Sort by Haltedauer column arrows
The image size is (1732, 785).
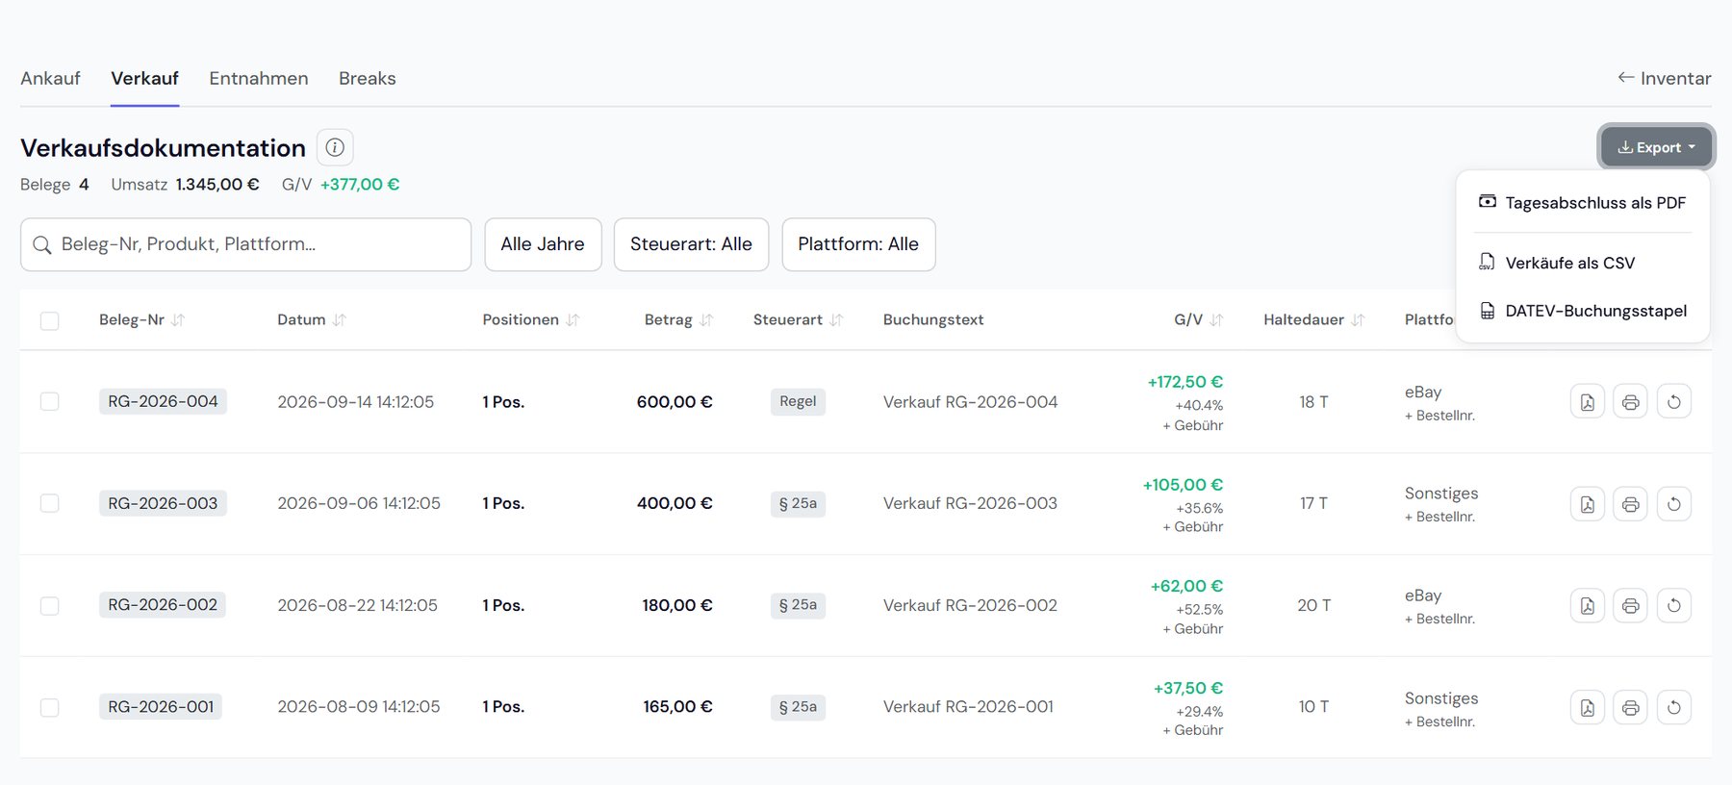tap(1358, 320)
